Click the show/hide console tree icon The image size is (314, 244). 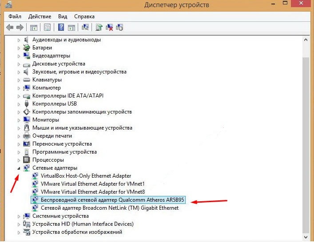click(x=34, y=28)
